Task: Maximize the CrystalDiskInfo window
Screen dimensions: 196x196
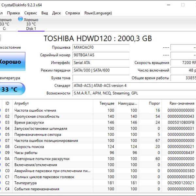Action: (x=183, y=5)
